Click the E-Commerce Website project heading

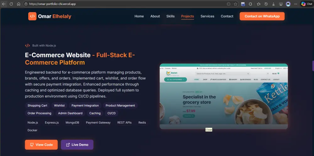tap(80, 59)
